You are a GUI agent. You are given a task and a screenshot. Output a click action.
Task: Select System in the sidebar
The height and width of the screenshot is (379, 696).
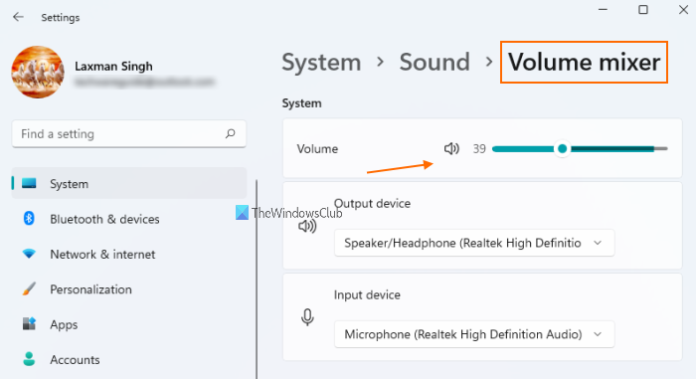coord(128,183)
